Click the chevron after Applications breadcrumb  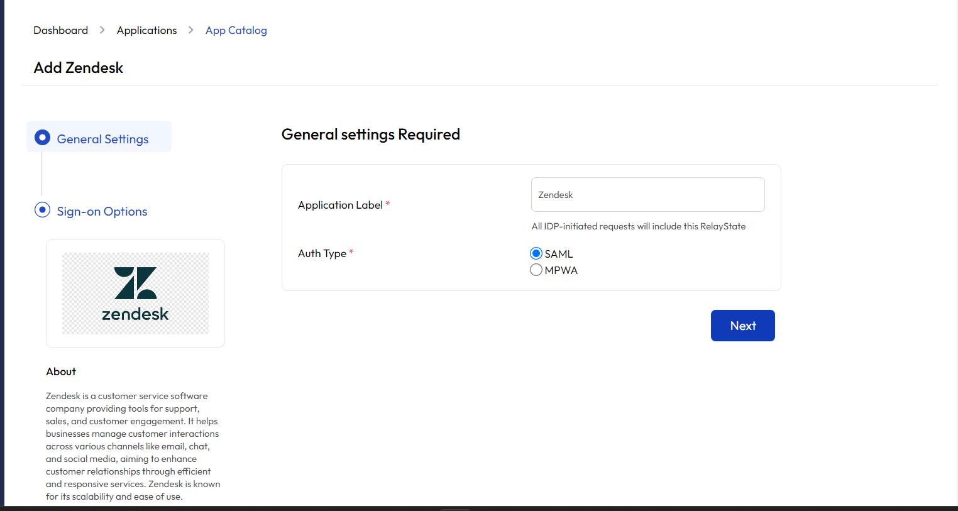191,30
